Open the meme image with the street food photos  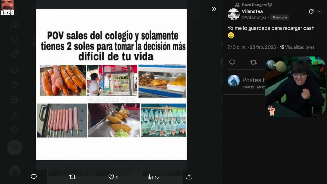click(x=111, y=85)
